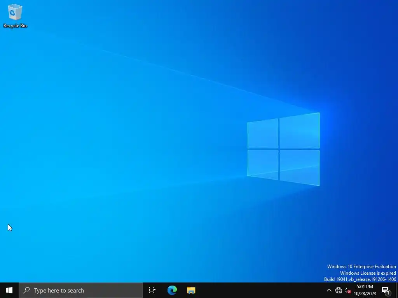This screenshot has width=398, height=298.
Task: Select the Recycle Bin desktop icon
Action: (15, 16)
